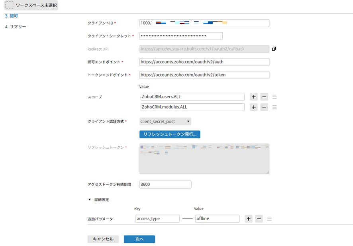Go to step 4. サマリー
Screen dimensions: 353x246
click(x=16, y=27)
